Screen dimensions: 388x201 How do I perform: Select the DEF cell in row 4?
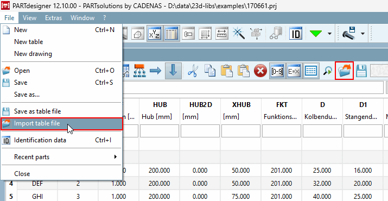pos(37,184)
